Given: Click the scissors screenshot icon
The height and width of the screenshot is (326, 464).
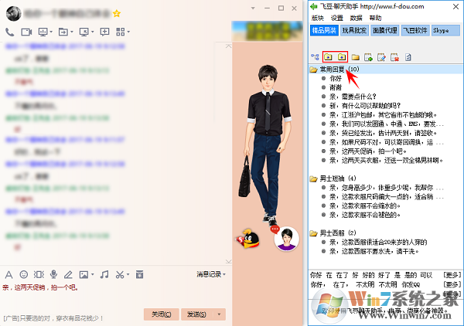Looking at the screenshot, I should [120, 274].
